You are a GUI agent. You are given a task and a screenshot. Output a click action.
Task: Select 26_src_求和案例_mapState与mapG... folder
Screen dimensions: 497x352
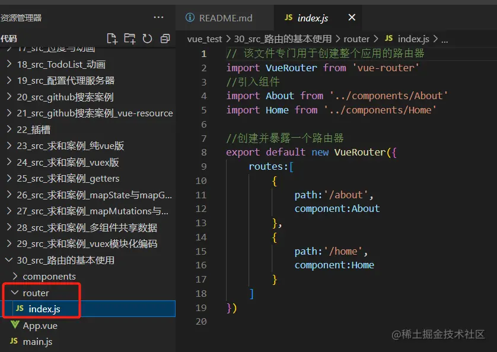[x=88, y=195]
